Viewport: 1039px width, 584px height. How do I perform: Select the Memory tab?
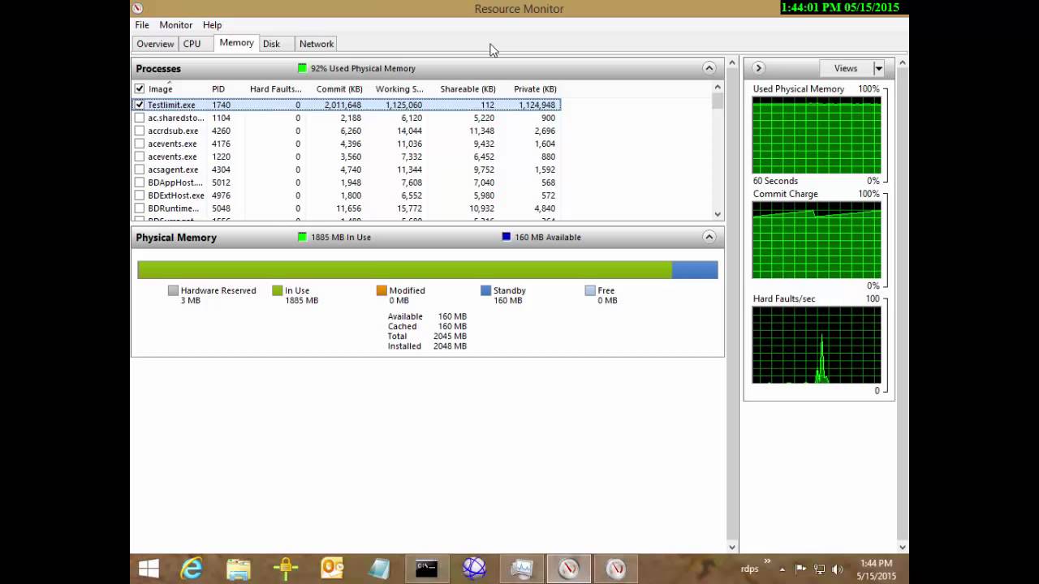click(236, 43)
